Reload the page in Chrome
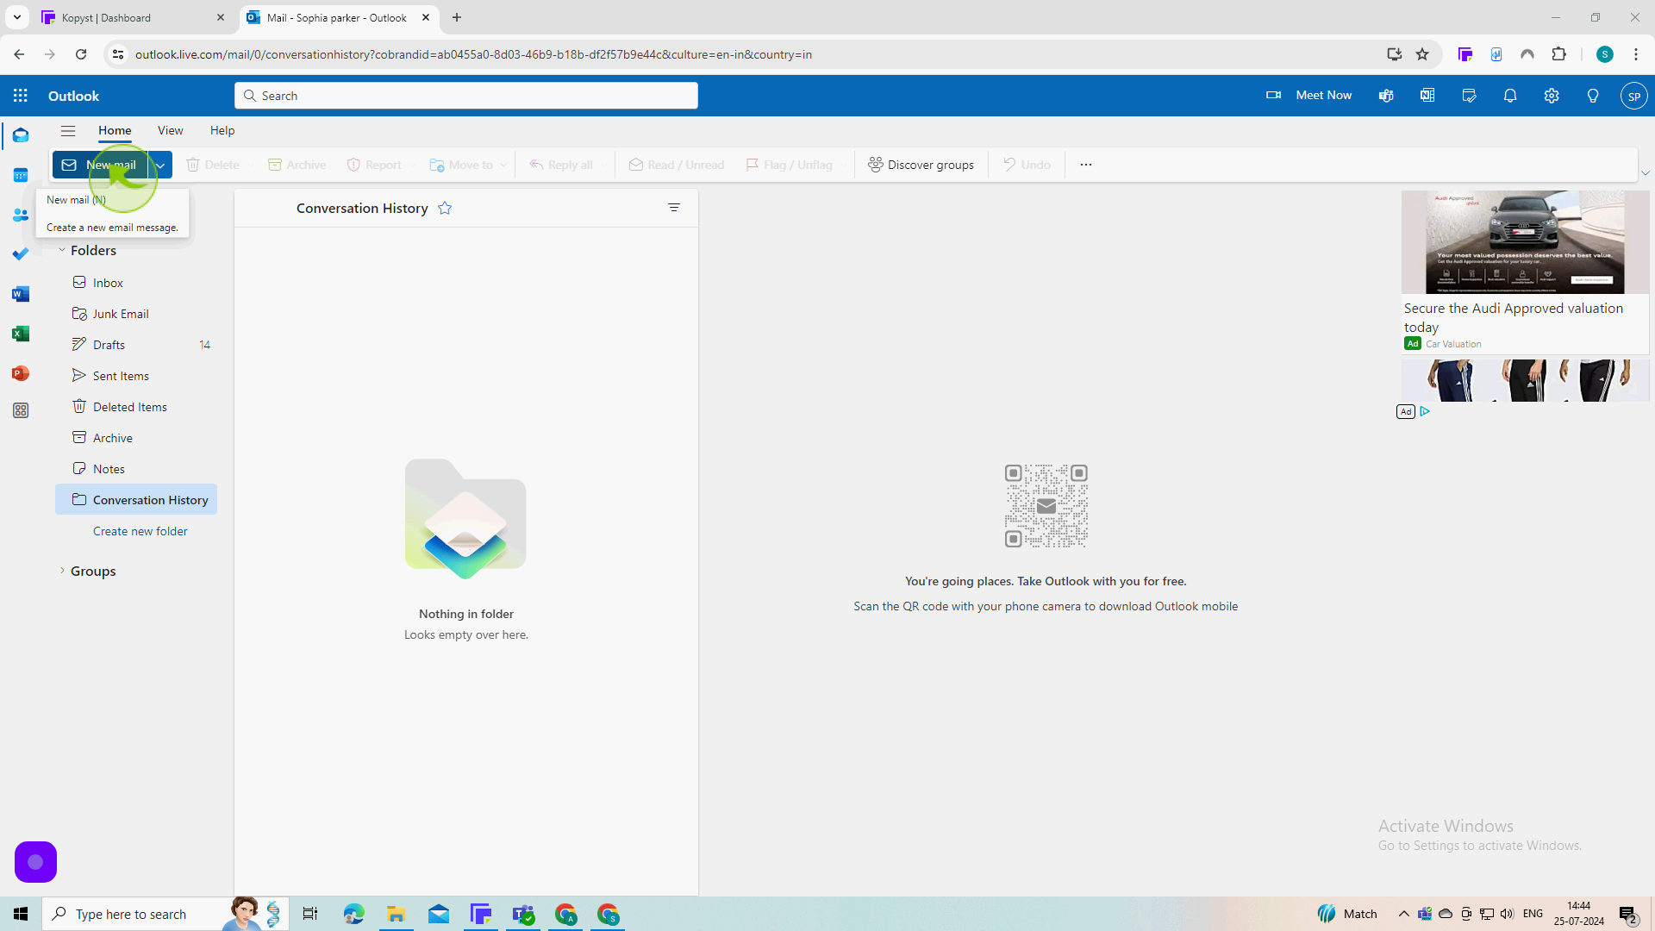 81,54
